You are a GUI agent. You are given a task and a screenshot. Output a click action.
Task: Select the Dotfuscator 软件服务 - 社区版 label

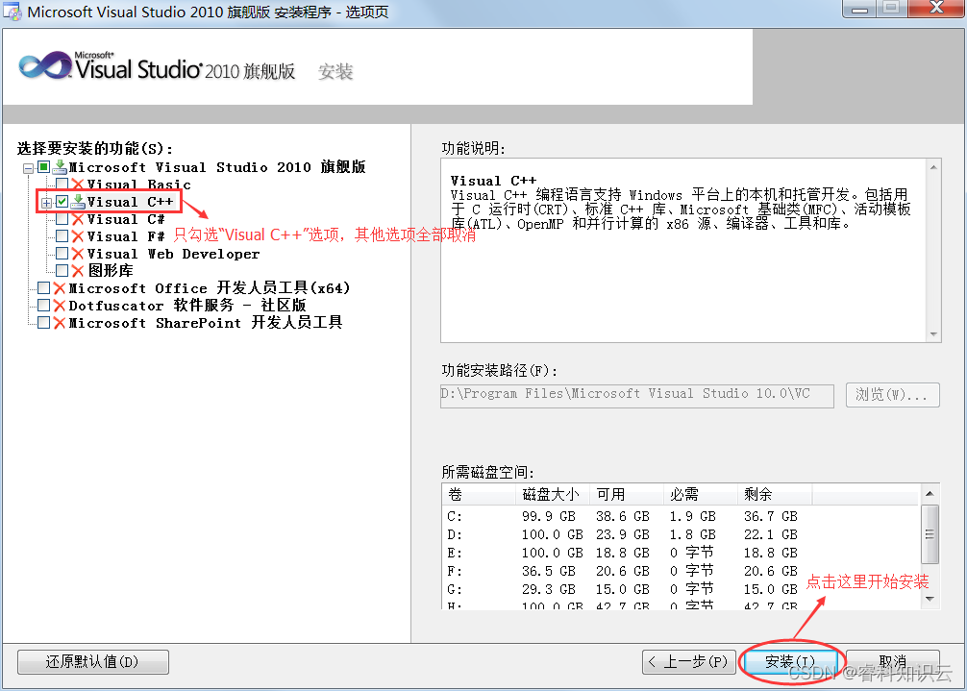[187, 305]
